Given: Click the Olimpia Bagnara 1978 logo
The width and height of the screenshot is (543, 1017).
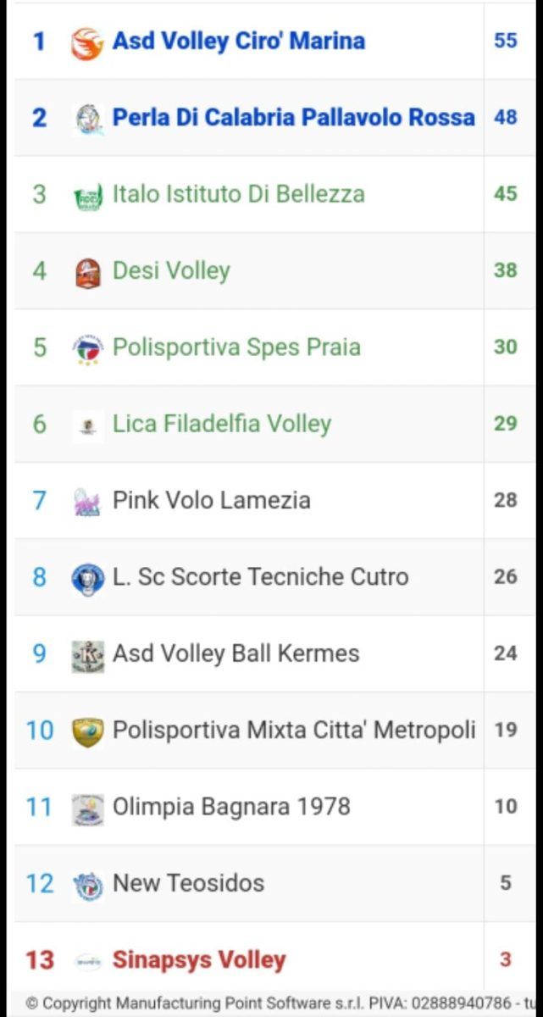Looking at the screenshot, I should (x=87, y=808).
